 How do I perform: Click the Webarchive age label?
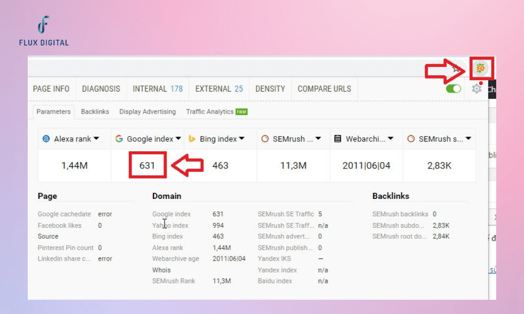point(176,259)
